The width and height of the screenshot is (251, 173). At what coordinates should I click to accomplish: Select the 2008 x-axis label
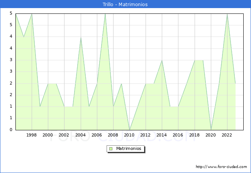(113, 135)
